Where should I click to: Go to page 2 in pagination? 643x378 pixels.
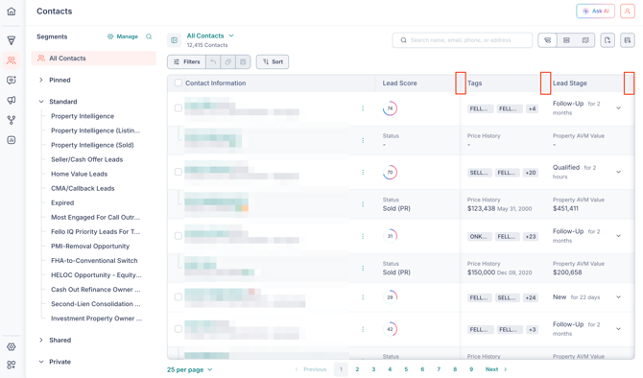tap(357, 369)
